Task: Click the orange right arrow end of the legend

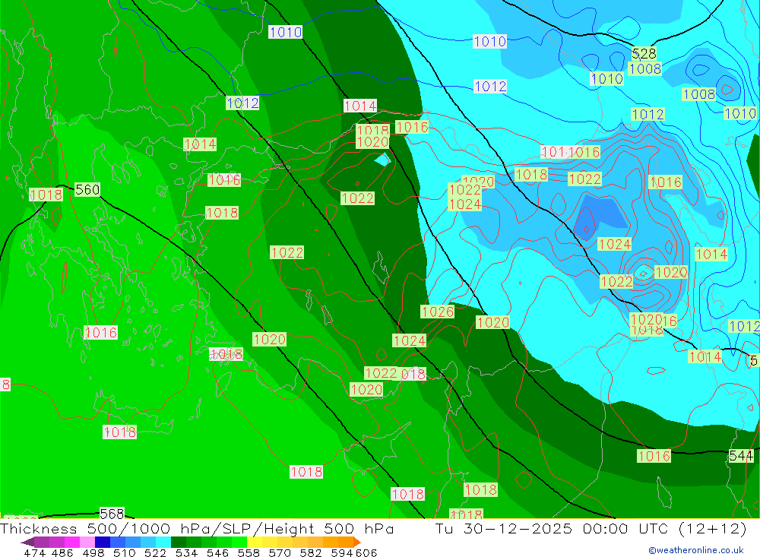Action: [x=357, y=542]
